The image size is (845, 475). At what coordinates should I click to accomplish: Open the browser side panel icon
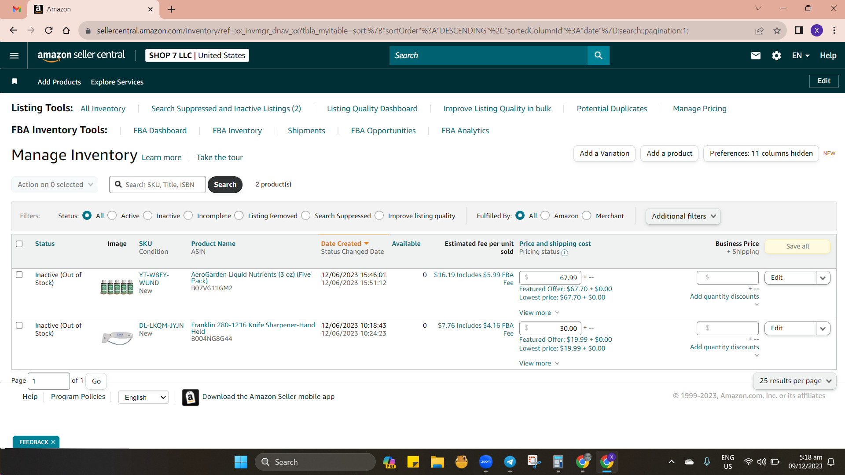pos(799,30)
